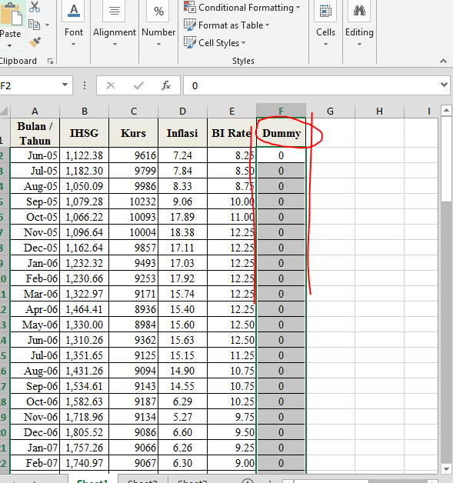Select cell 11.00 in BI Rate column

[232, 217]
